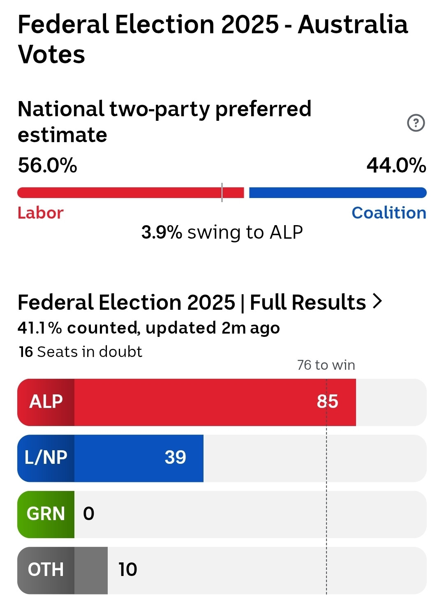This screenshot has width=444, height=615.
Task: Open the question mark help icon
Action: pos(416,122)
